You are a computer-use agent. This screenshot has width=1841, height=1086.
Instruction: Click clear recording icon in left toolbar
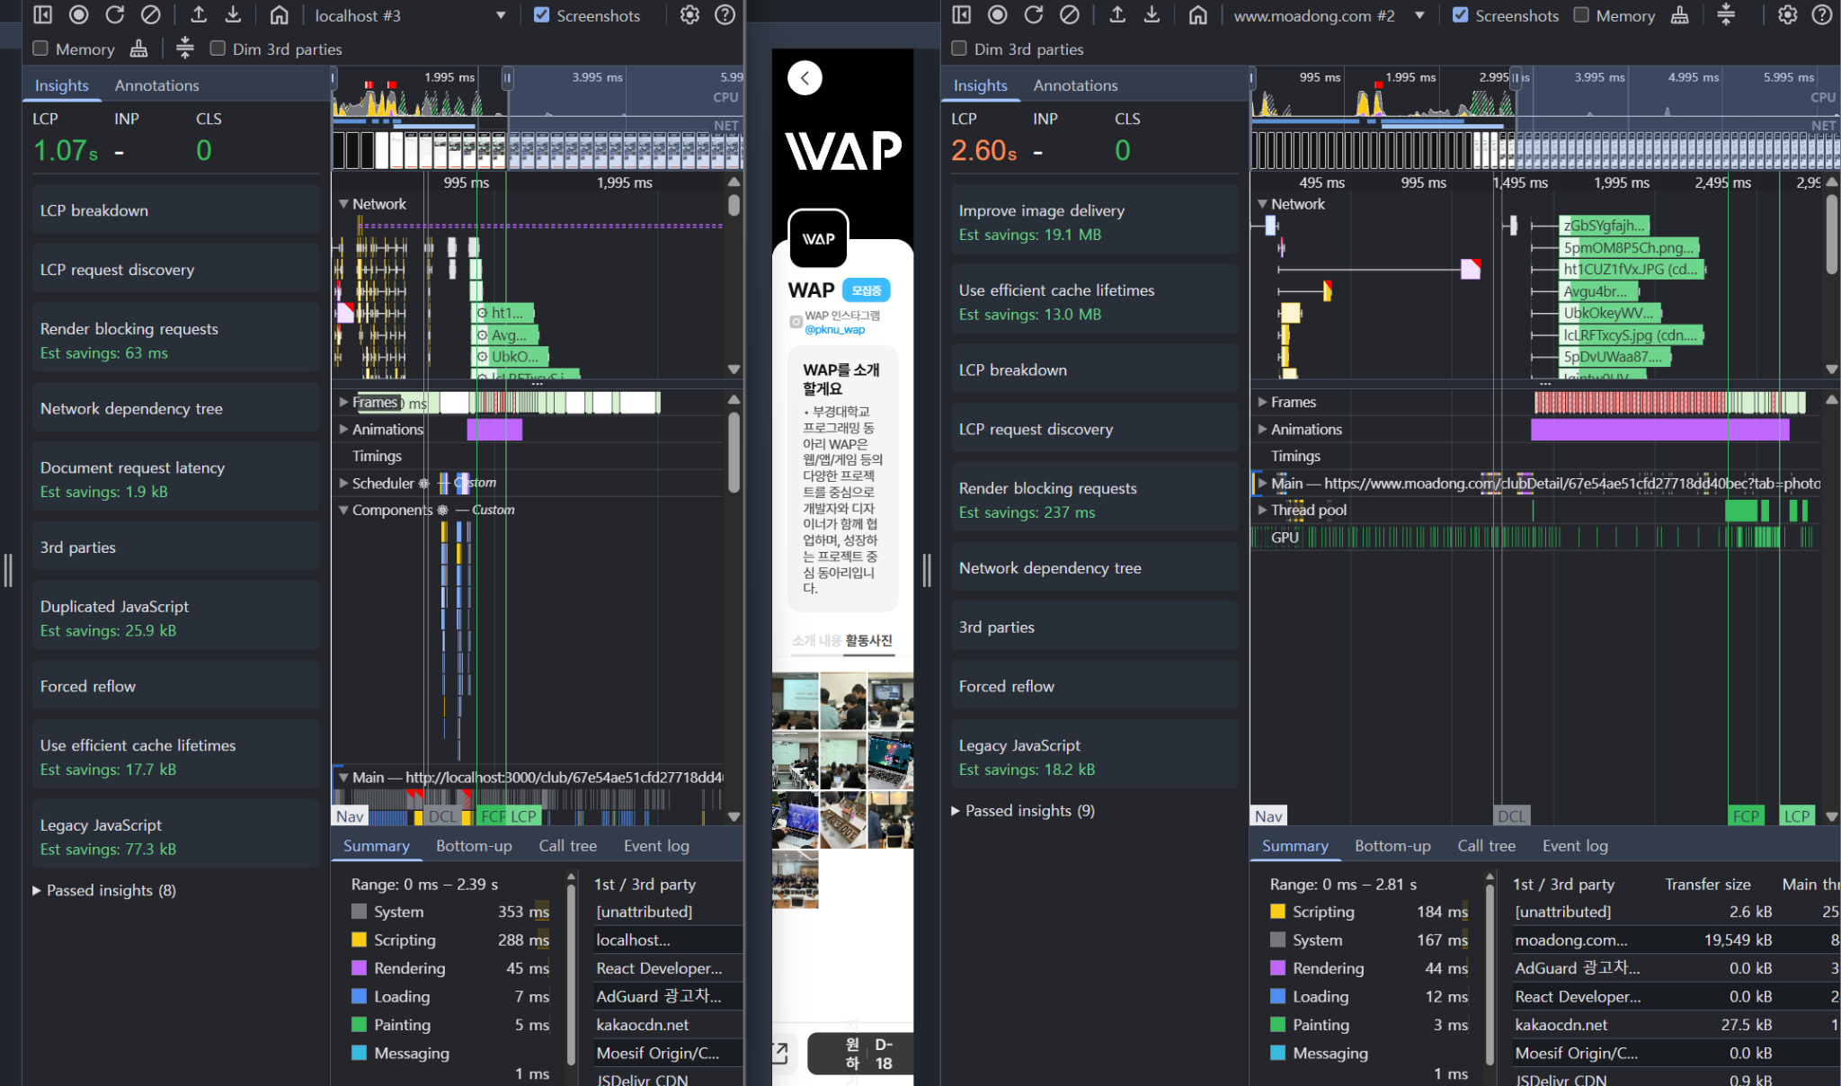[151, 14]
